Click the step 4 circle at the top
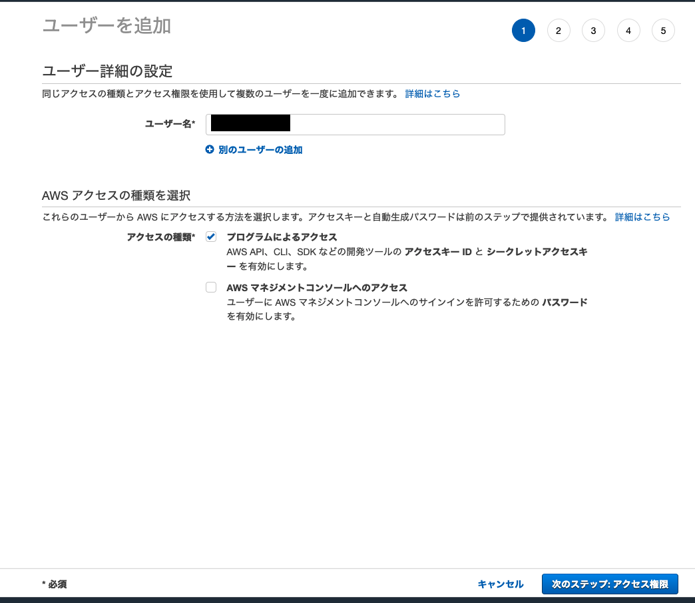 tap(628, 30)
